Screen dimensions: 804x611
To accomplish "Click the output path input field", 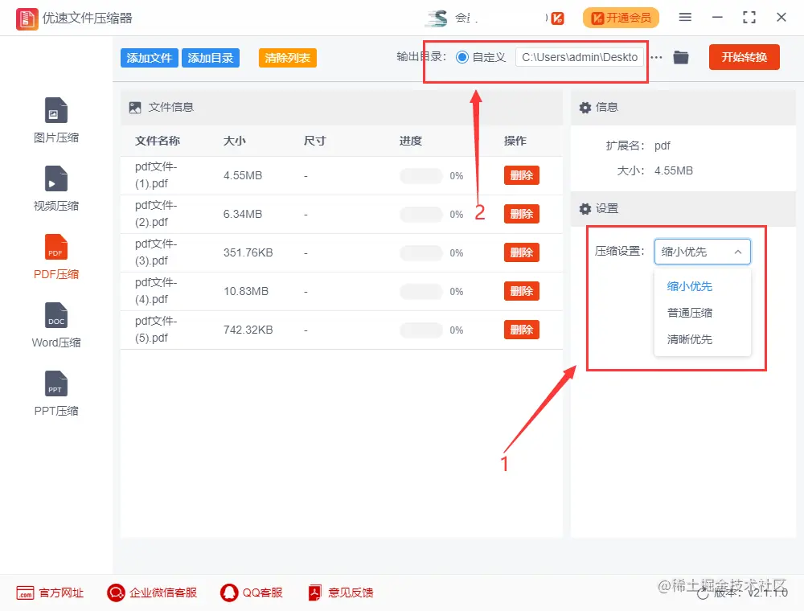I will click(x=580, y=57).
